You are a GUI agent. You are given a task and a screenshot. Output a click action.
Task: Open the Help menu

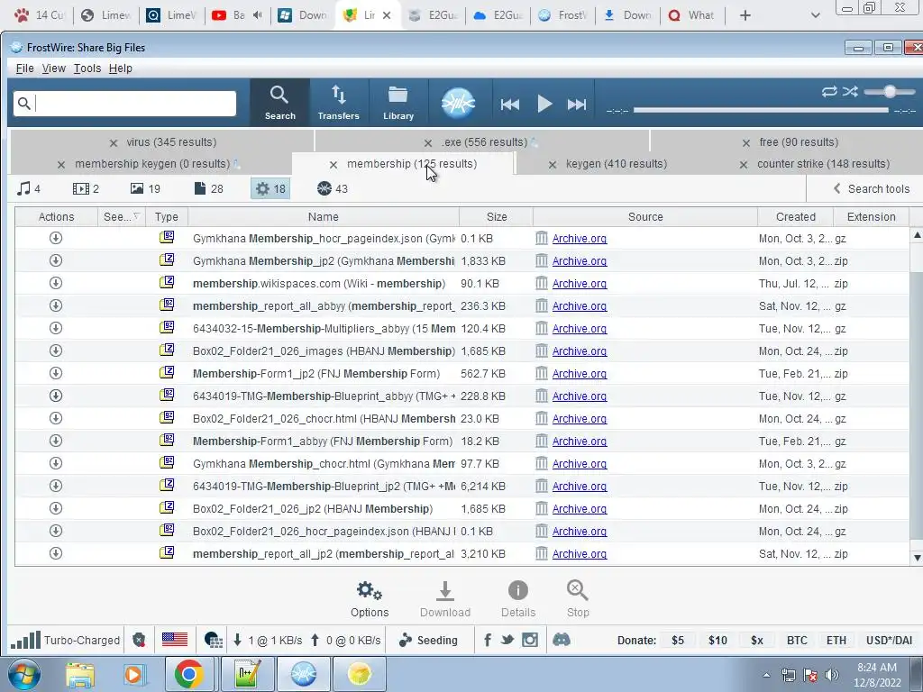(x=120, y=68)
